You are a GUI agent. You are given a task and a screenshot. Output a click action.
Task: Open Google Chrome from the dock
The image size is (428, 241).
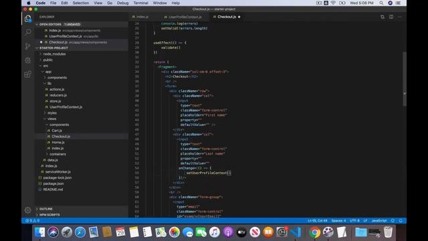tap(314, 232)
